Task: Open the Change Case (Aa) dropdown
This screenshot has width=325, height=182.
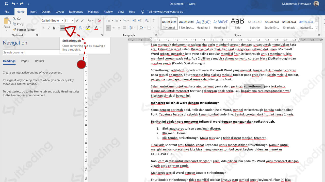Action: point(90,21)
